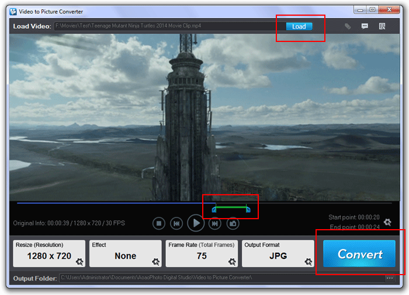The height and width of the screenshot is (295, 409).
Task: Select the Frame Rate 75 panel
Action: tap(202, 254)
